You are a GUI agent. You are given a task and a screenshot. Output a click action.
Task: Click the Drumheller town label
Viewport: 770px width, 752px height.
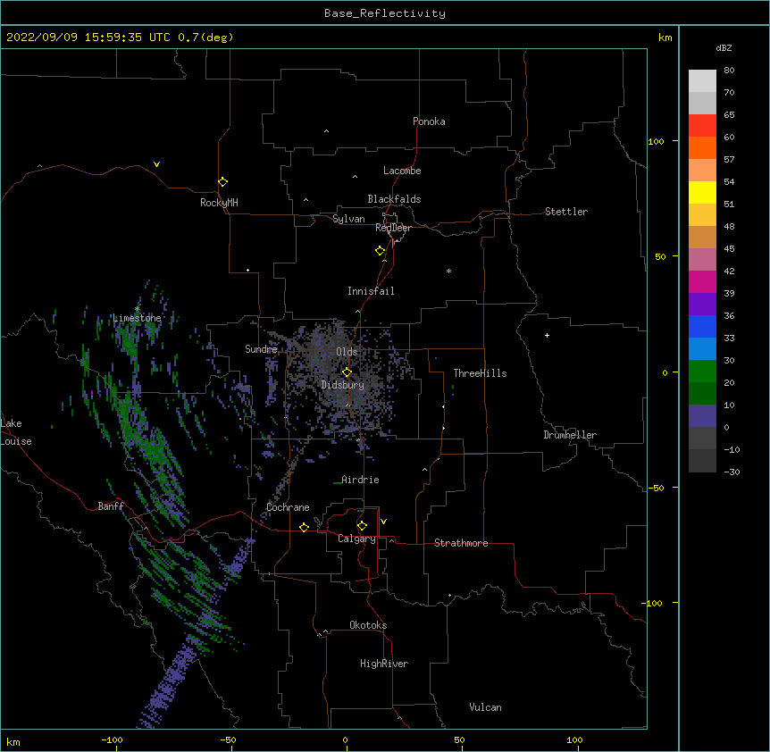[570, 435]
